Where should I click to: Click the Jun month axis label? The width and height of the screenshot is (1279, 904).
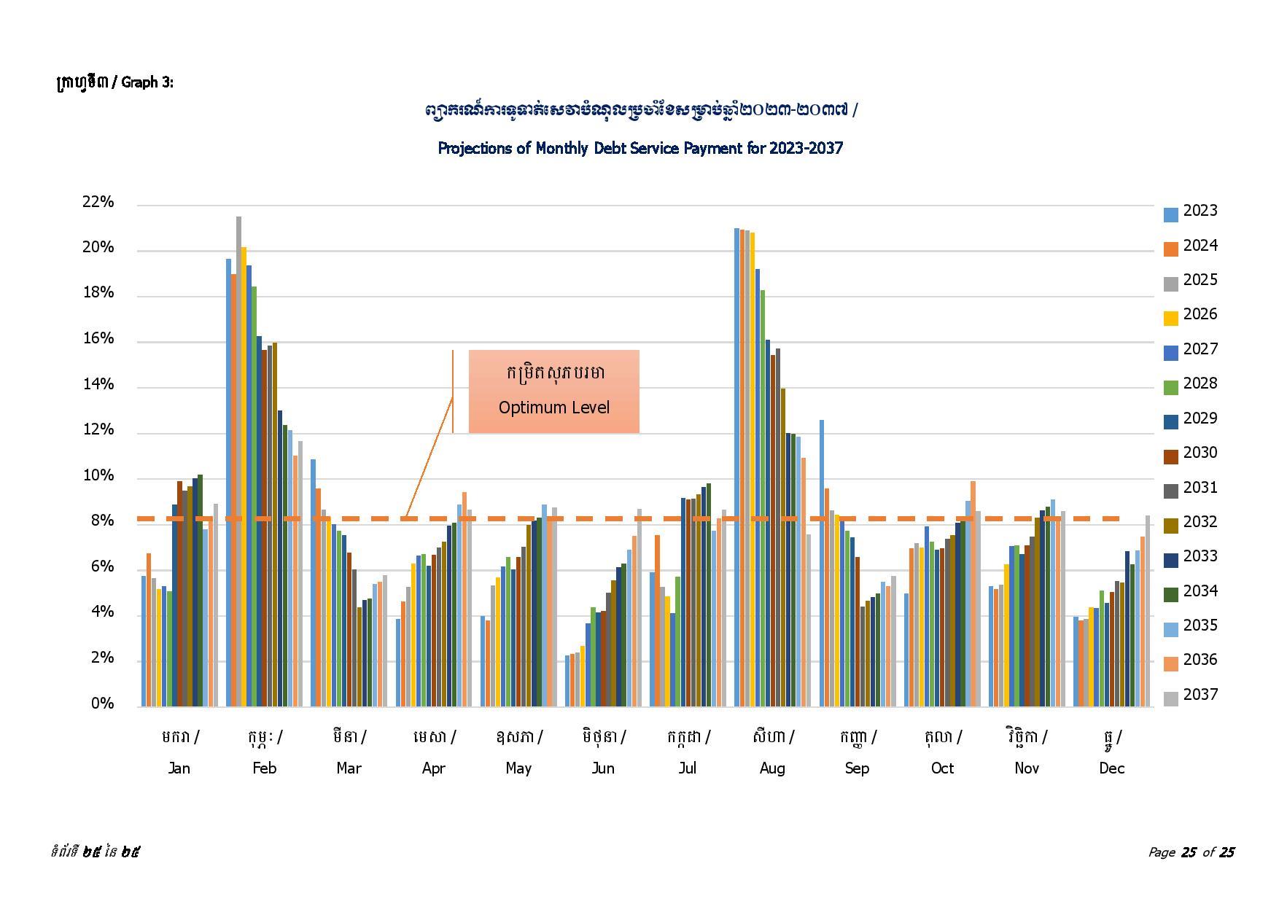603,768
